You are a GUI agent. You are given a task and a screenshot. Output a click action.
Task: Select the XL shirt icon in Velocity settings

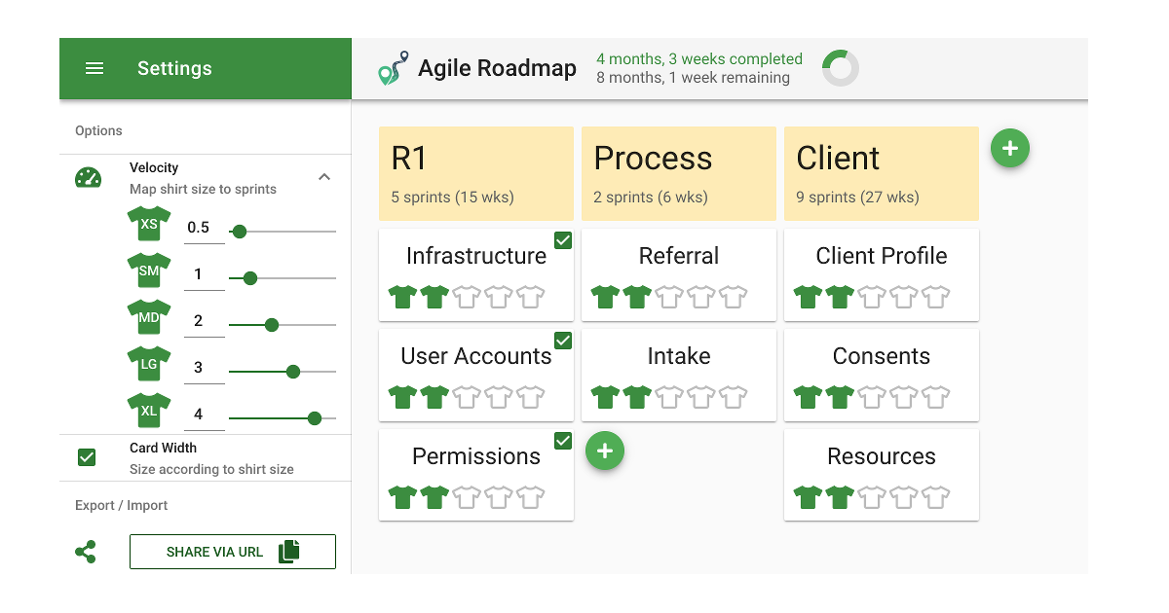click(148, 410)
